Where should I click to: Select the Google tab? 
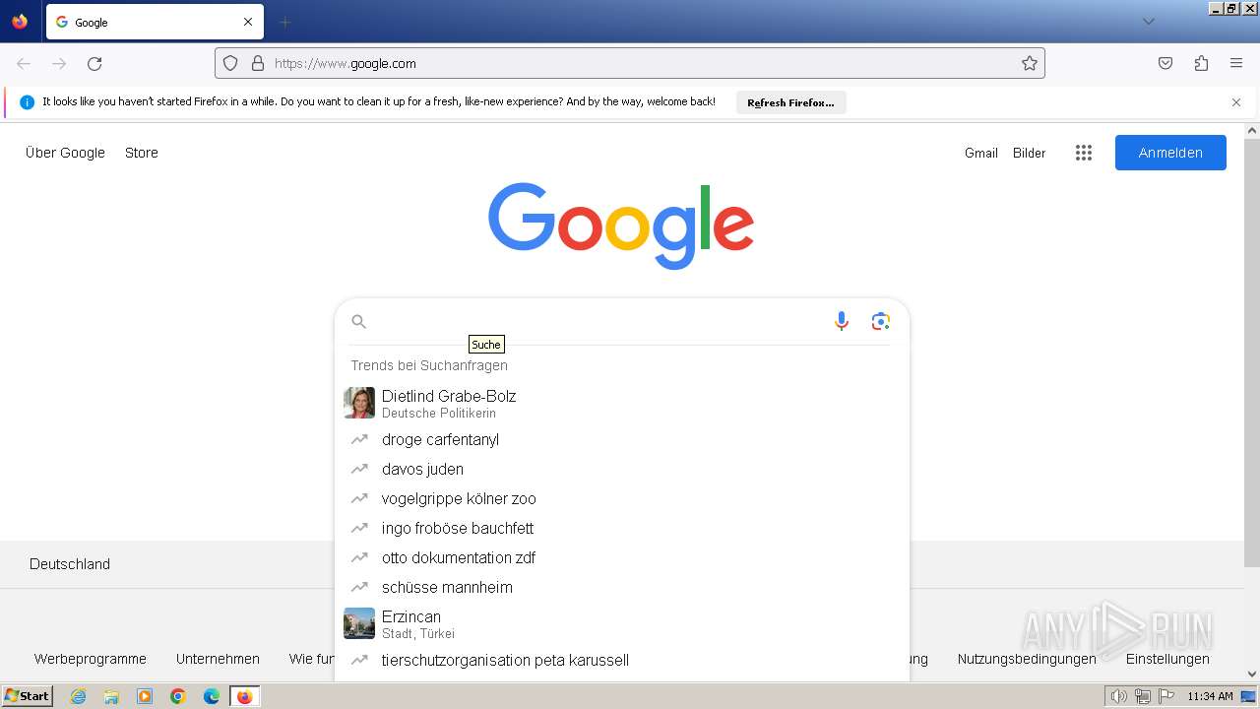pyautogui.click(x=155, y=22)
